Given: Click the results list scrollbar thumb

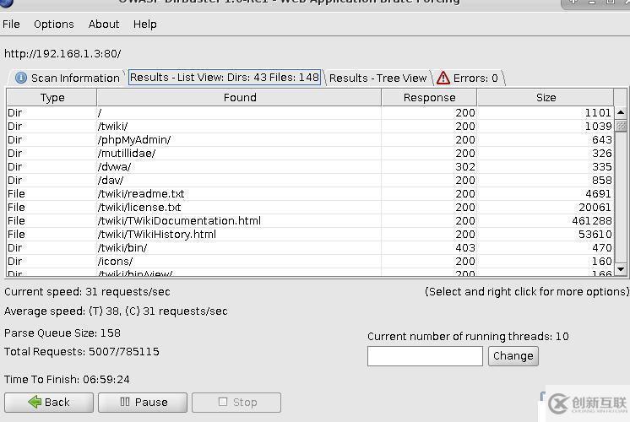Looking at the screenshot, I should [x=621, y=126].
